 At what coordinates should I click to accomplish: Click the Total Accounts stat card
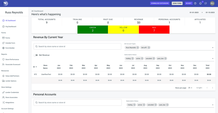point(47,21)
